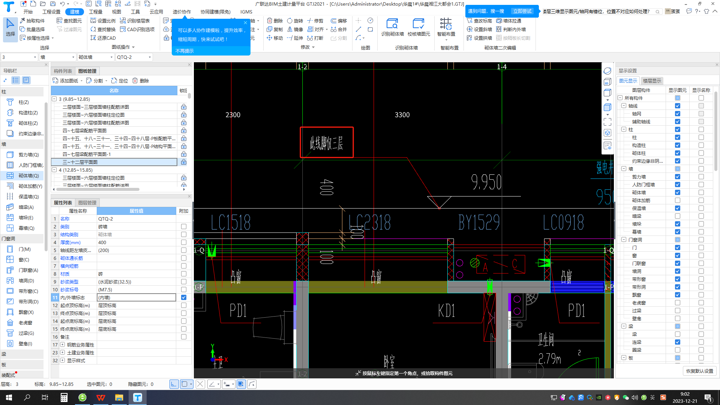The image size is (720, 405).
Task: Uncheck 显示图元 for 连梁
Action: pos(677,342)
